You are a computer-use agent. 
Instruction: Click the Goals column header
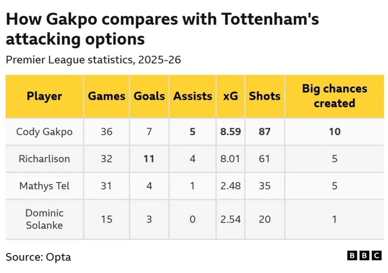pos(149,96)
